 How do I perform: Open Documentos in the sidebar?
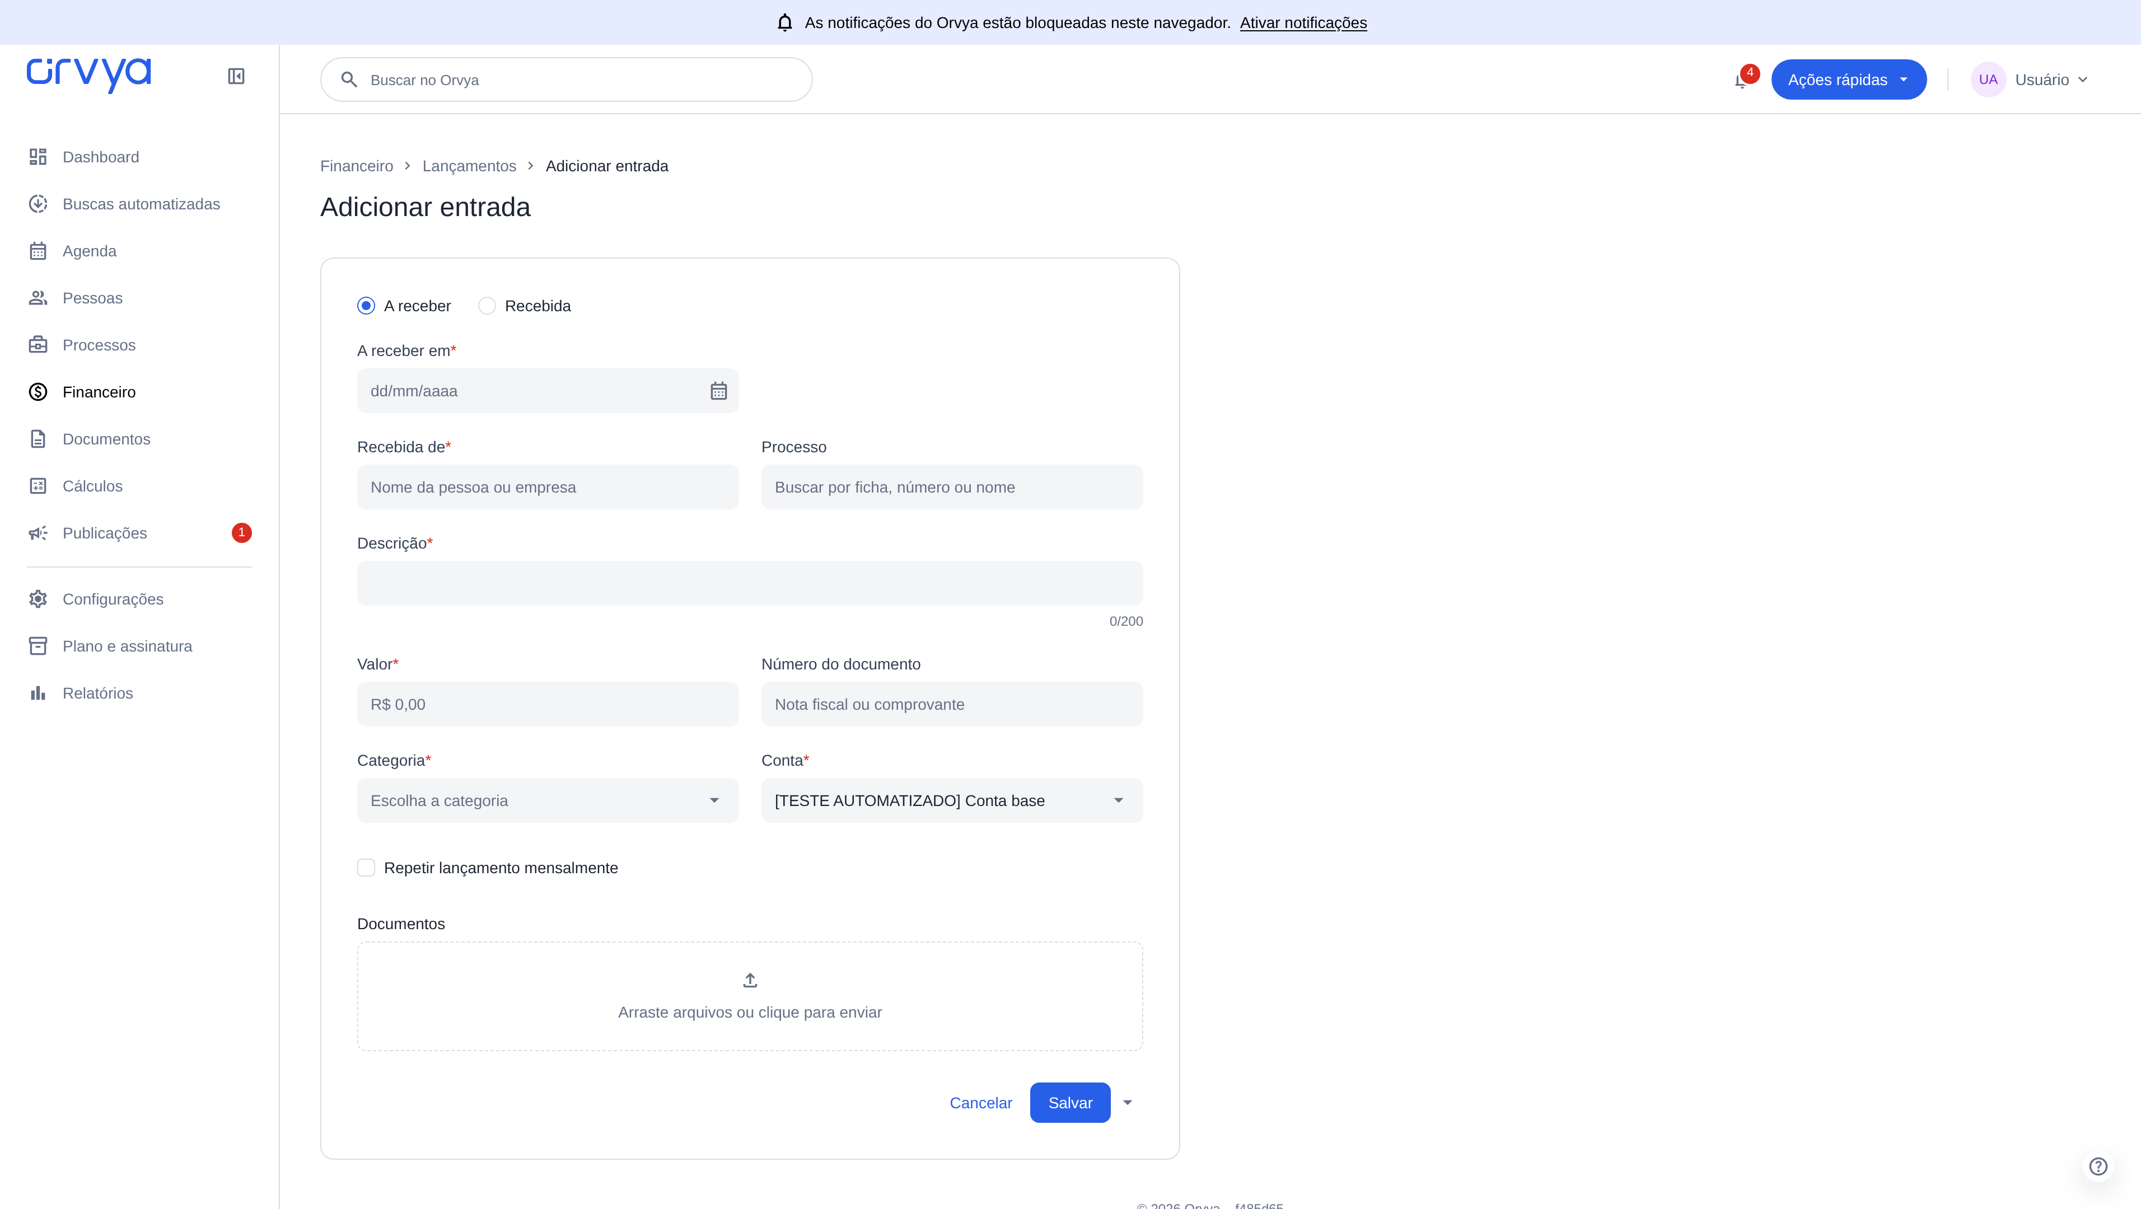coord(139,439)
